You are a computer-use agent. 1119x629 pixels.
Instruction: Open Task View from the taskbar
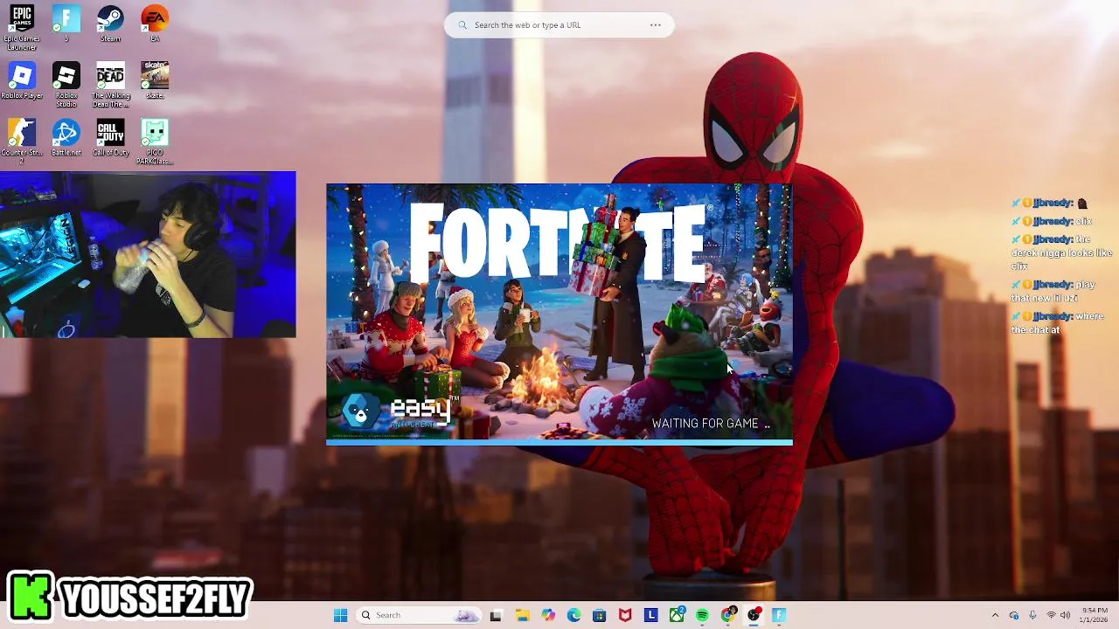(496, 615)
